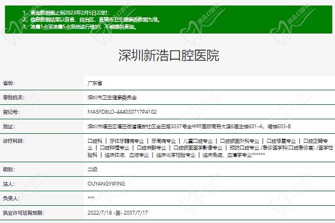The height and width of the screenshot is (223, 335).
Task: Select the address starting with 深圳市福田区
Action: pos(189,127)
